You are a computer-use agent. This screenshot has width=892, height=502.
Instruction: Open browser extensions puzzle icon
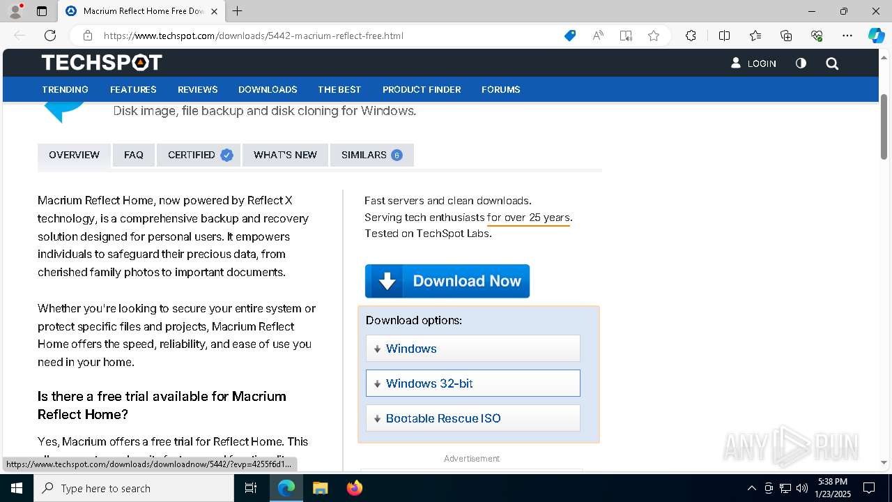(691, 36)
